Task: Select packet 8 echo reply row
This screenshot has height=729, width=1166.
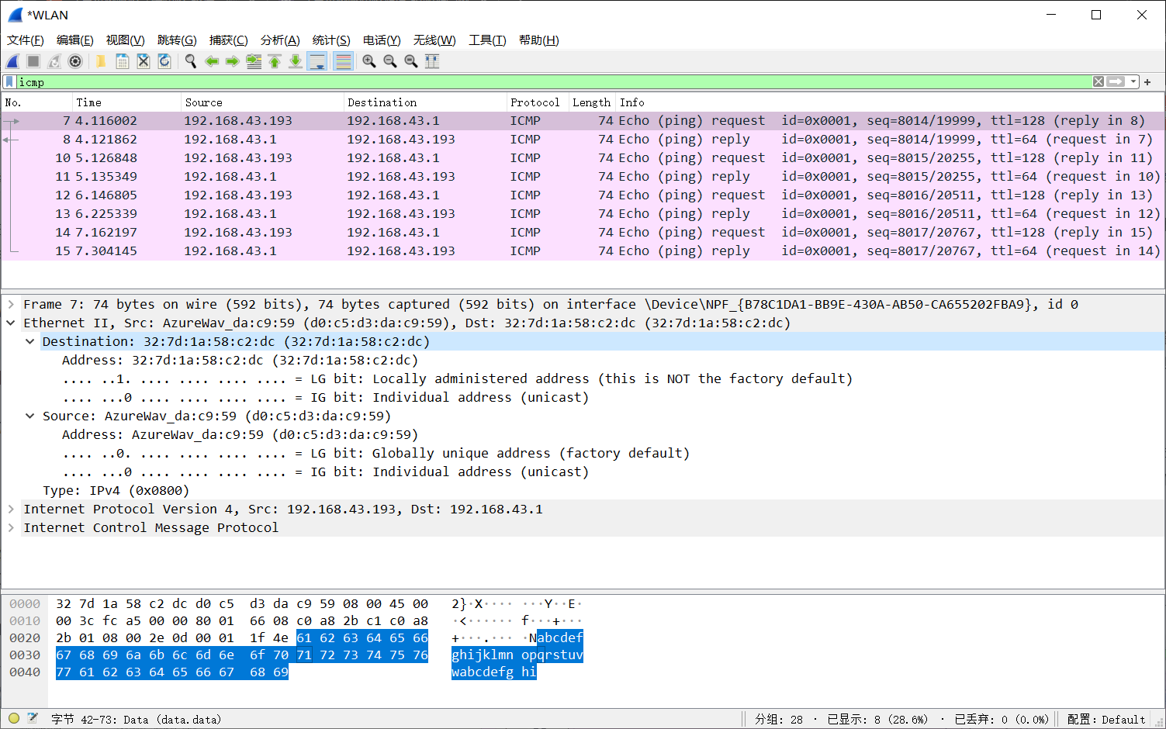Action: coord(583,140)
